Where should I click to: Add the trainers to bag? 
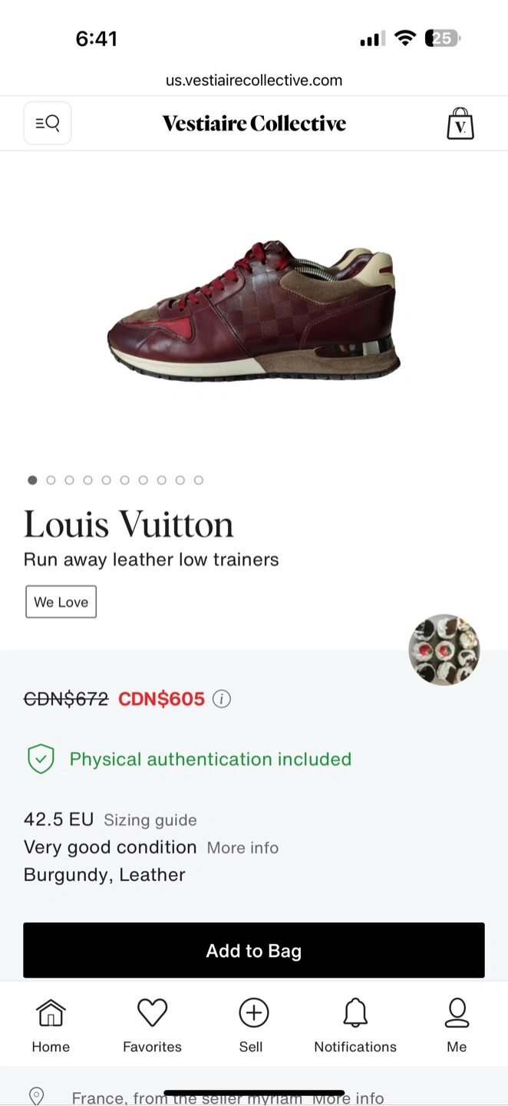[x=253, y=950]
